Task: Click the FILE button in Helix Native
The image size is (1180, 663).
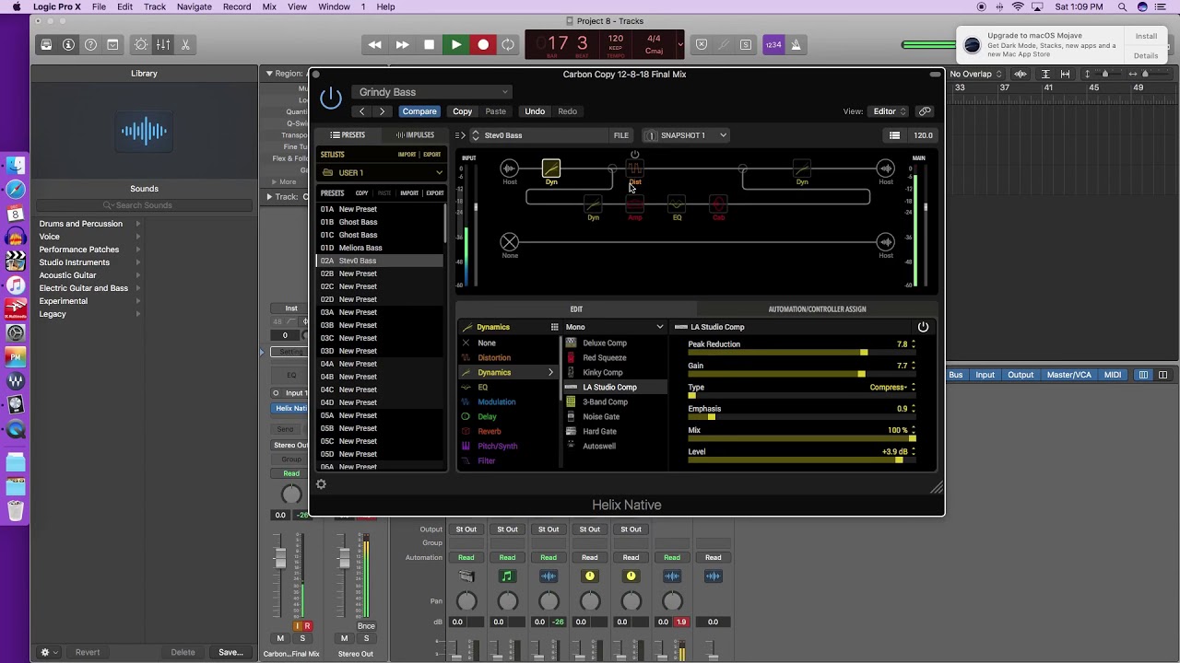Action: click(x=621, y=135)
